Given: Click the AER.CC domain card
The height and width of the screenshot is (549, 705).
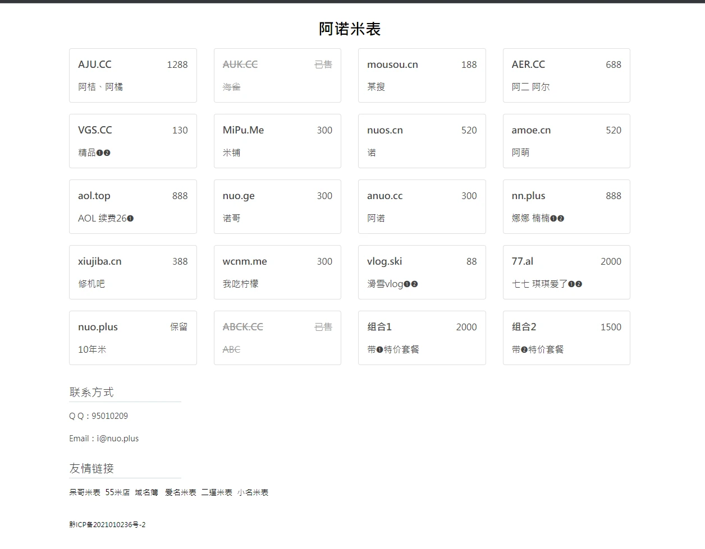Looking at the screenshot, I should coord(566,76).
